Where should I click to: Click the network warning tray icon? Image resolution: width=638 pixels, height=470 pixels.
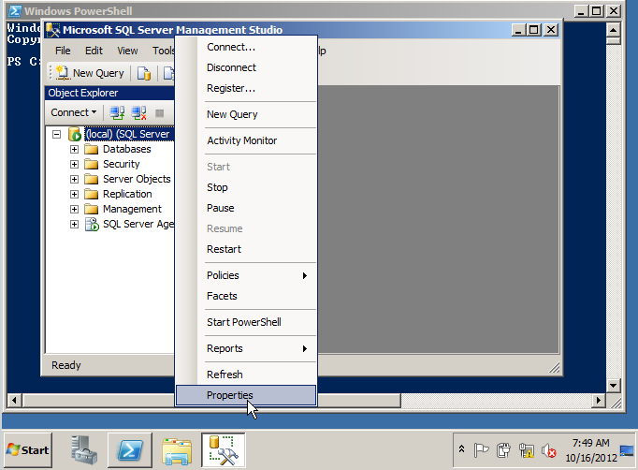coord(526,450)
